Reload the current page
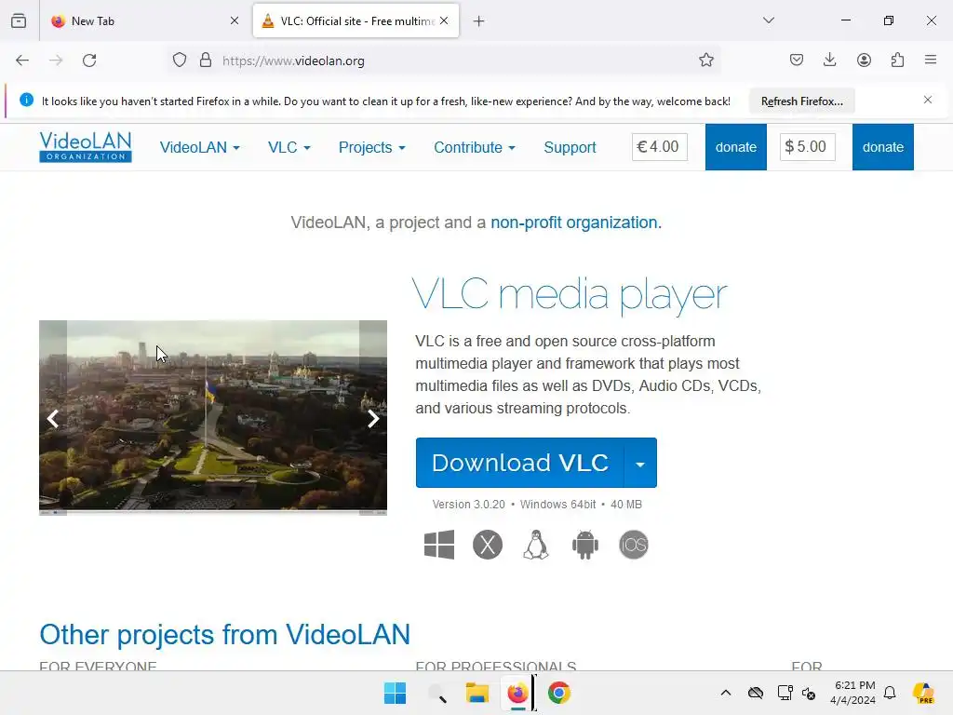This screenshot has width=953, height=715. (89, 61)
